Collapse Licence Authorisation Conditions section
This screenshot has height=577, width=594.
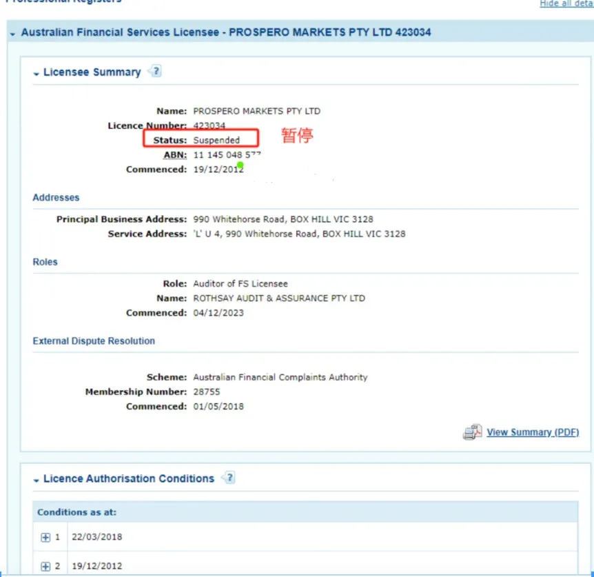coord(37,480)
